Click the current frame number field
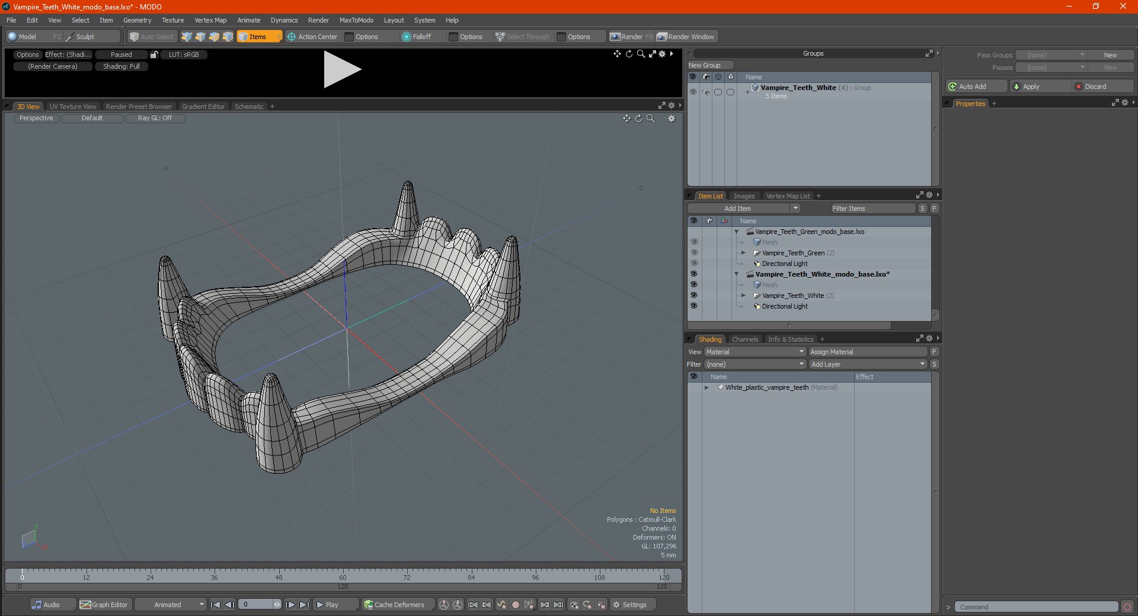 tap(256, 605)
